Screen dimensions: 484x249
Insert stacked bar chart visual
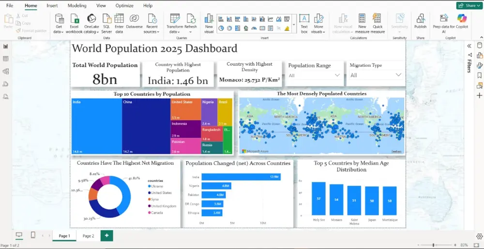pyautogui.click(x=221, y=19)
